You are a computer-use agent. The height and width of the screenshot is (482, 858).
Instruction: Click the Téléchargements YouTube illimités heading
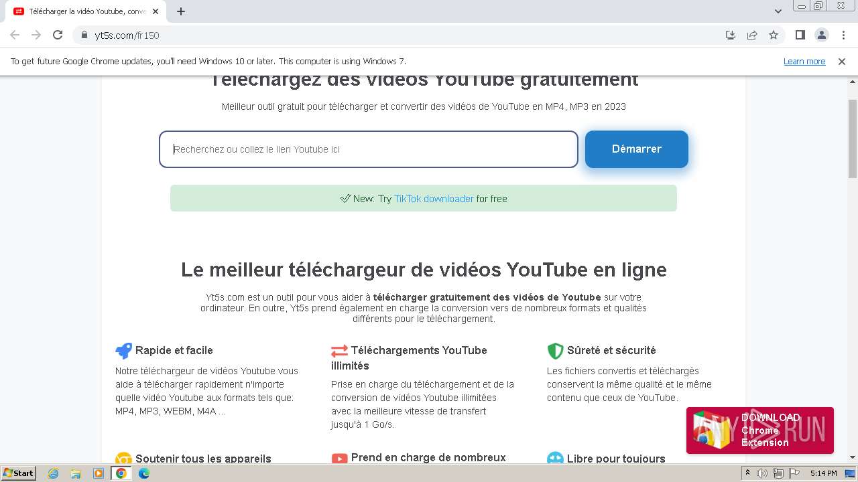click(x=409, y=358)
